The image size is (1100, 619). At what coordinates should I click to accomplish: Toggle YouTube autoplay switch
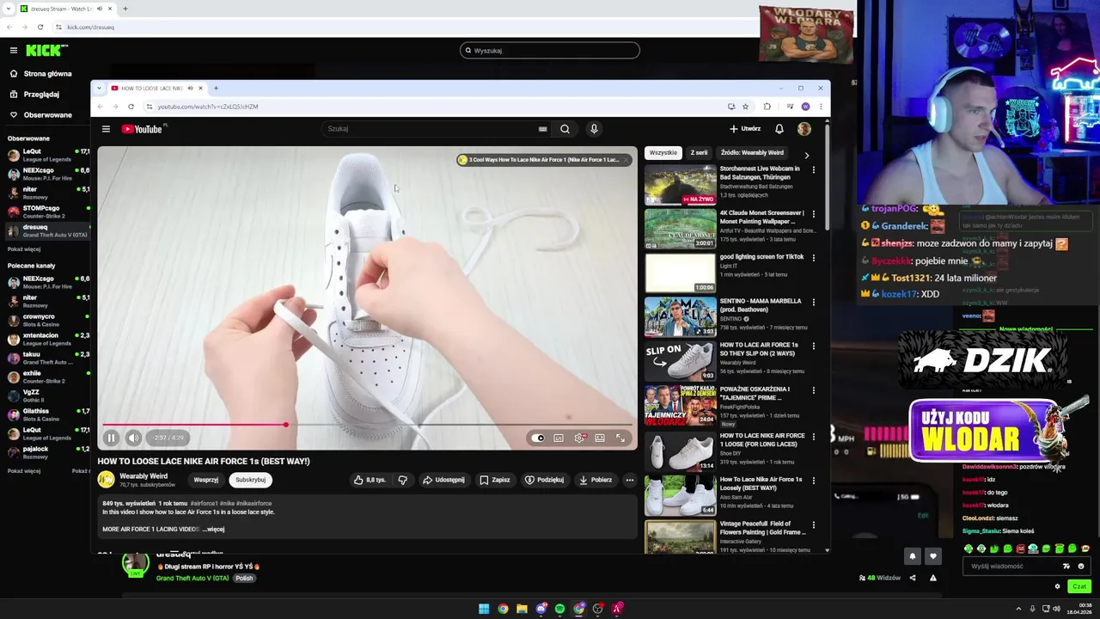(x=538, y=438)
